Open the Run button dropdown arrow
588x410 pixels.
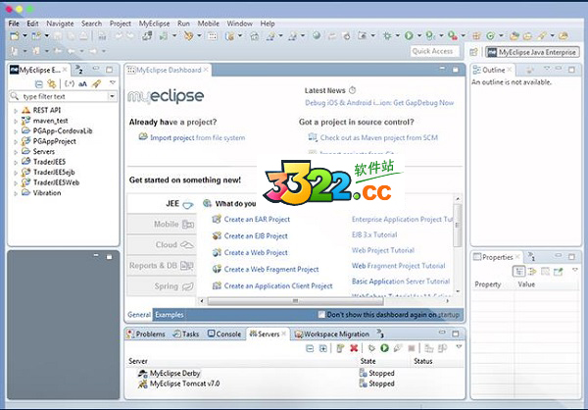(x=419, y=35)
